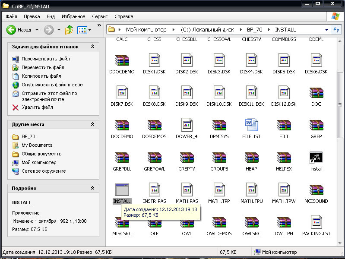Select the GROUPS archive icon
Image resolution: width=345 pixels, height=259 pixels.
tap(219, 157)
